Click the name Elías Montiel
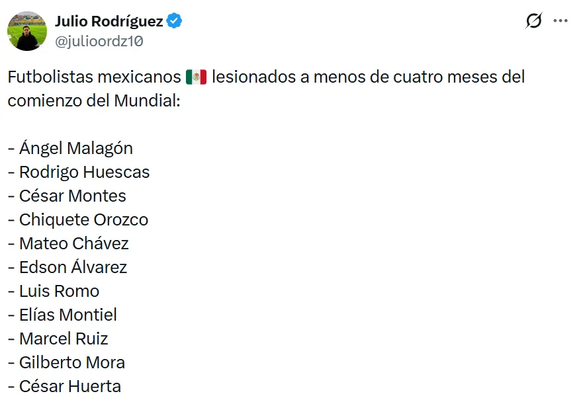 [67, 315]
